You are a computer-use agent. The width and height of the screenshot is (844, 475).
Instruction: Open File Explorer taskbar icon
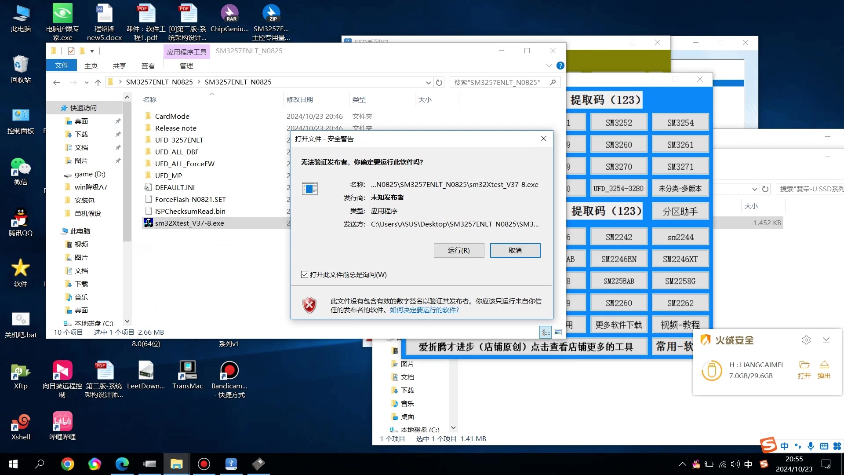[176, 464]
